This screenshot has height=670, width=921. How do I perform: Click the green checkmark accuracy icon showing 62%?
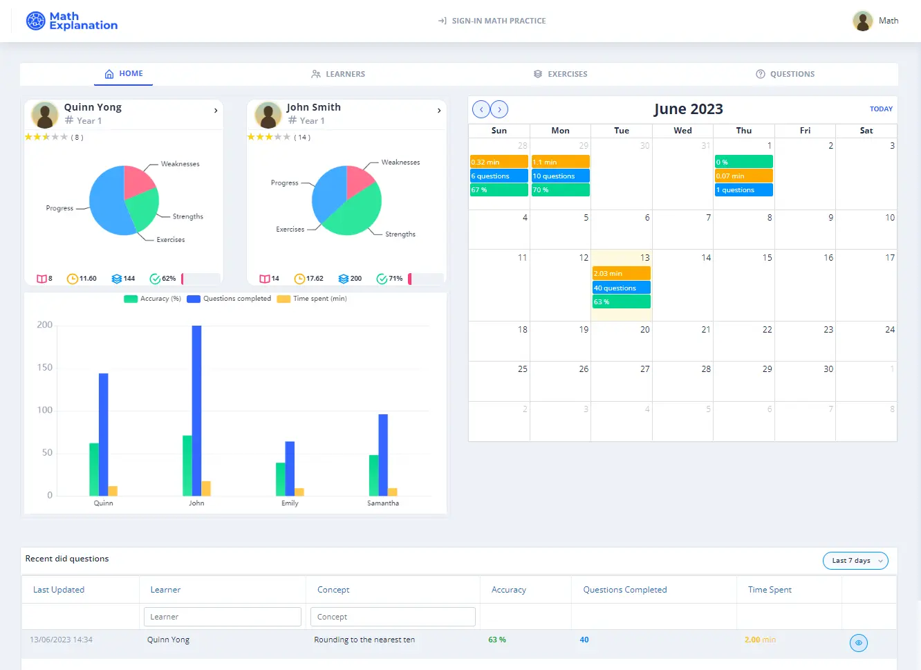[x=153, y=278]
